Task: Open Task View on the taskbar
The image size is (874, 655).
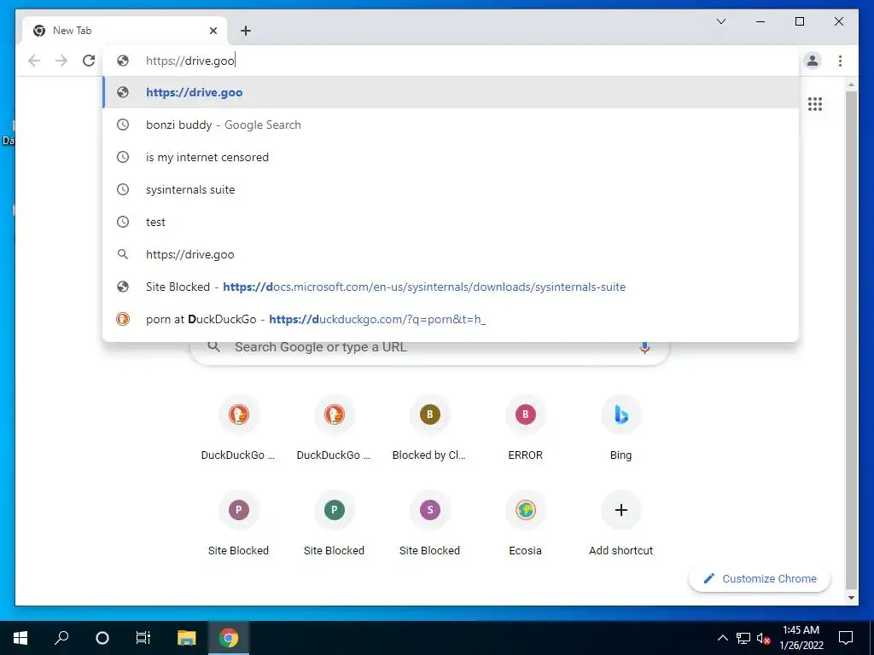Action: click(143, 638)
